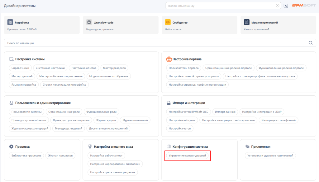Image resolution: width=319 pixels, height=182 pixels.
Task: Open Управление конфигурацией
Action: tap(188, 156)
